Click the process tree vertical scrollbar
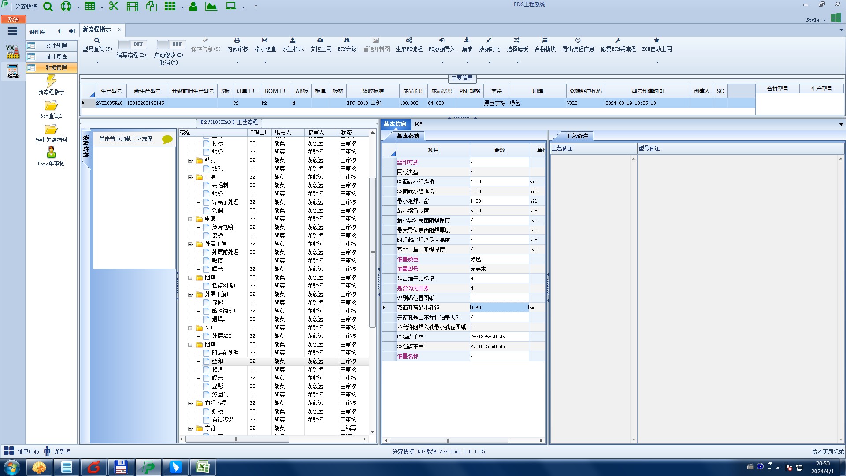846x476 pixels. coord(372,253)
